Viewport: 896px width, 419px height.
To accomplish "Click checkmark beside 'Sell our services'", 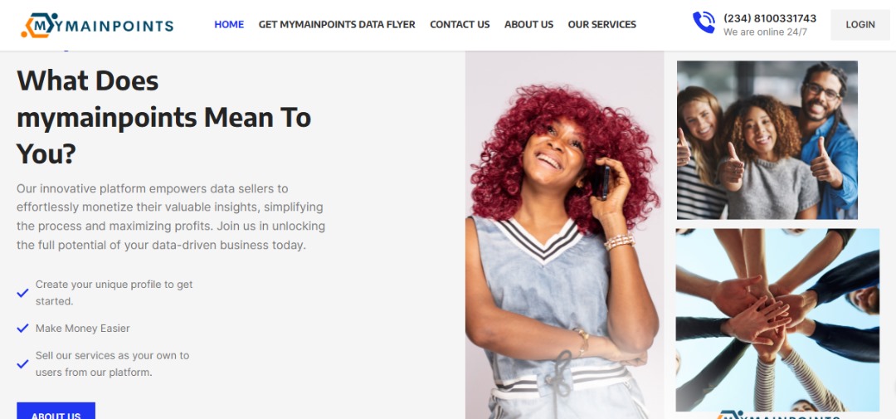I will pos(23,363).
